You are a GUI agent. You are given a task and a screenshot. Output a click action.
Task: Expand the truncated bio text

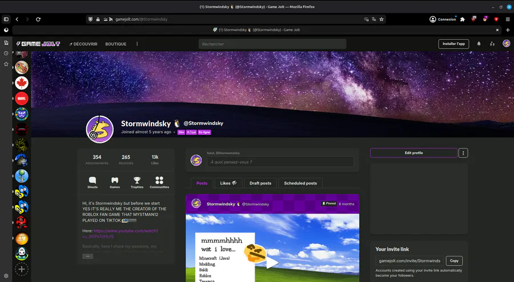click(87, 256)
